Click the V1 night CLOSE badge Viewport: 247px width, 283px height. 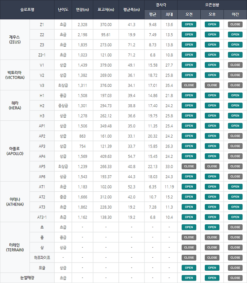coord(235,65)
